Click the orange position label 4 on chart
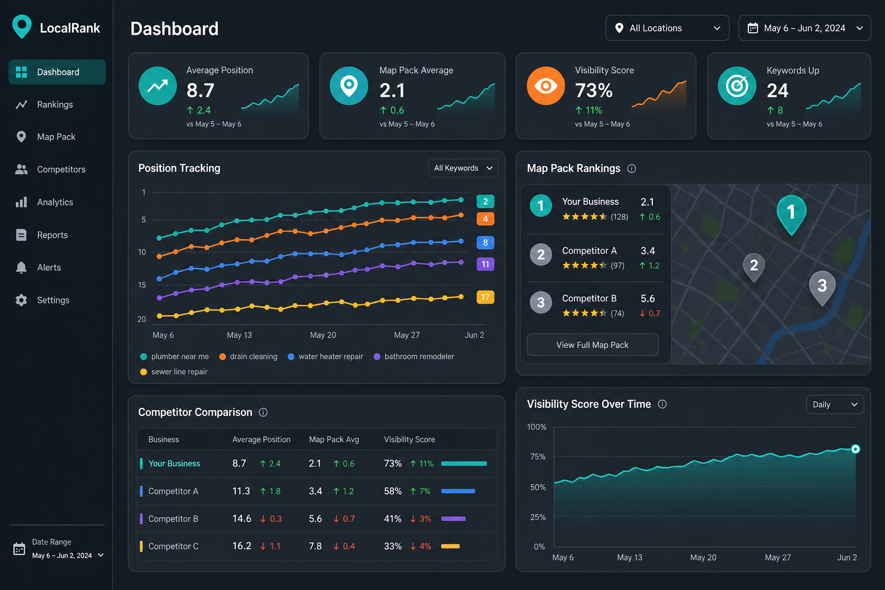 (x=485, y=219)
